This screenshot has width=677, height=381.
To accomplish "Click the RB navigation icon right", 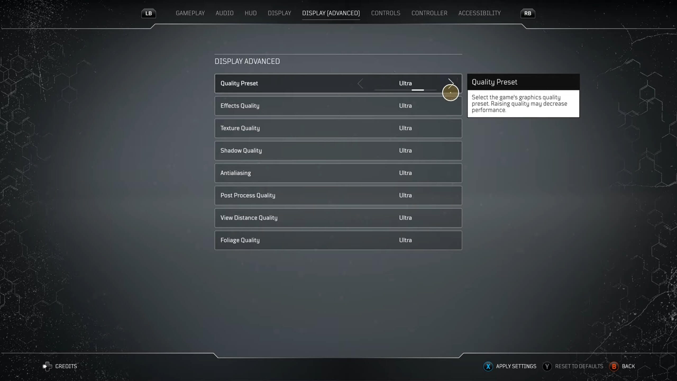I will 528,13.
